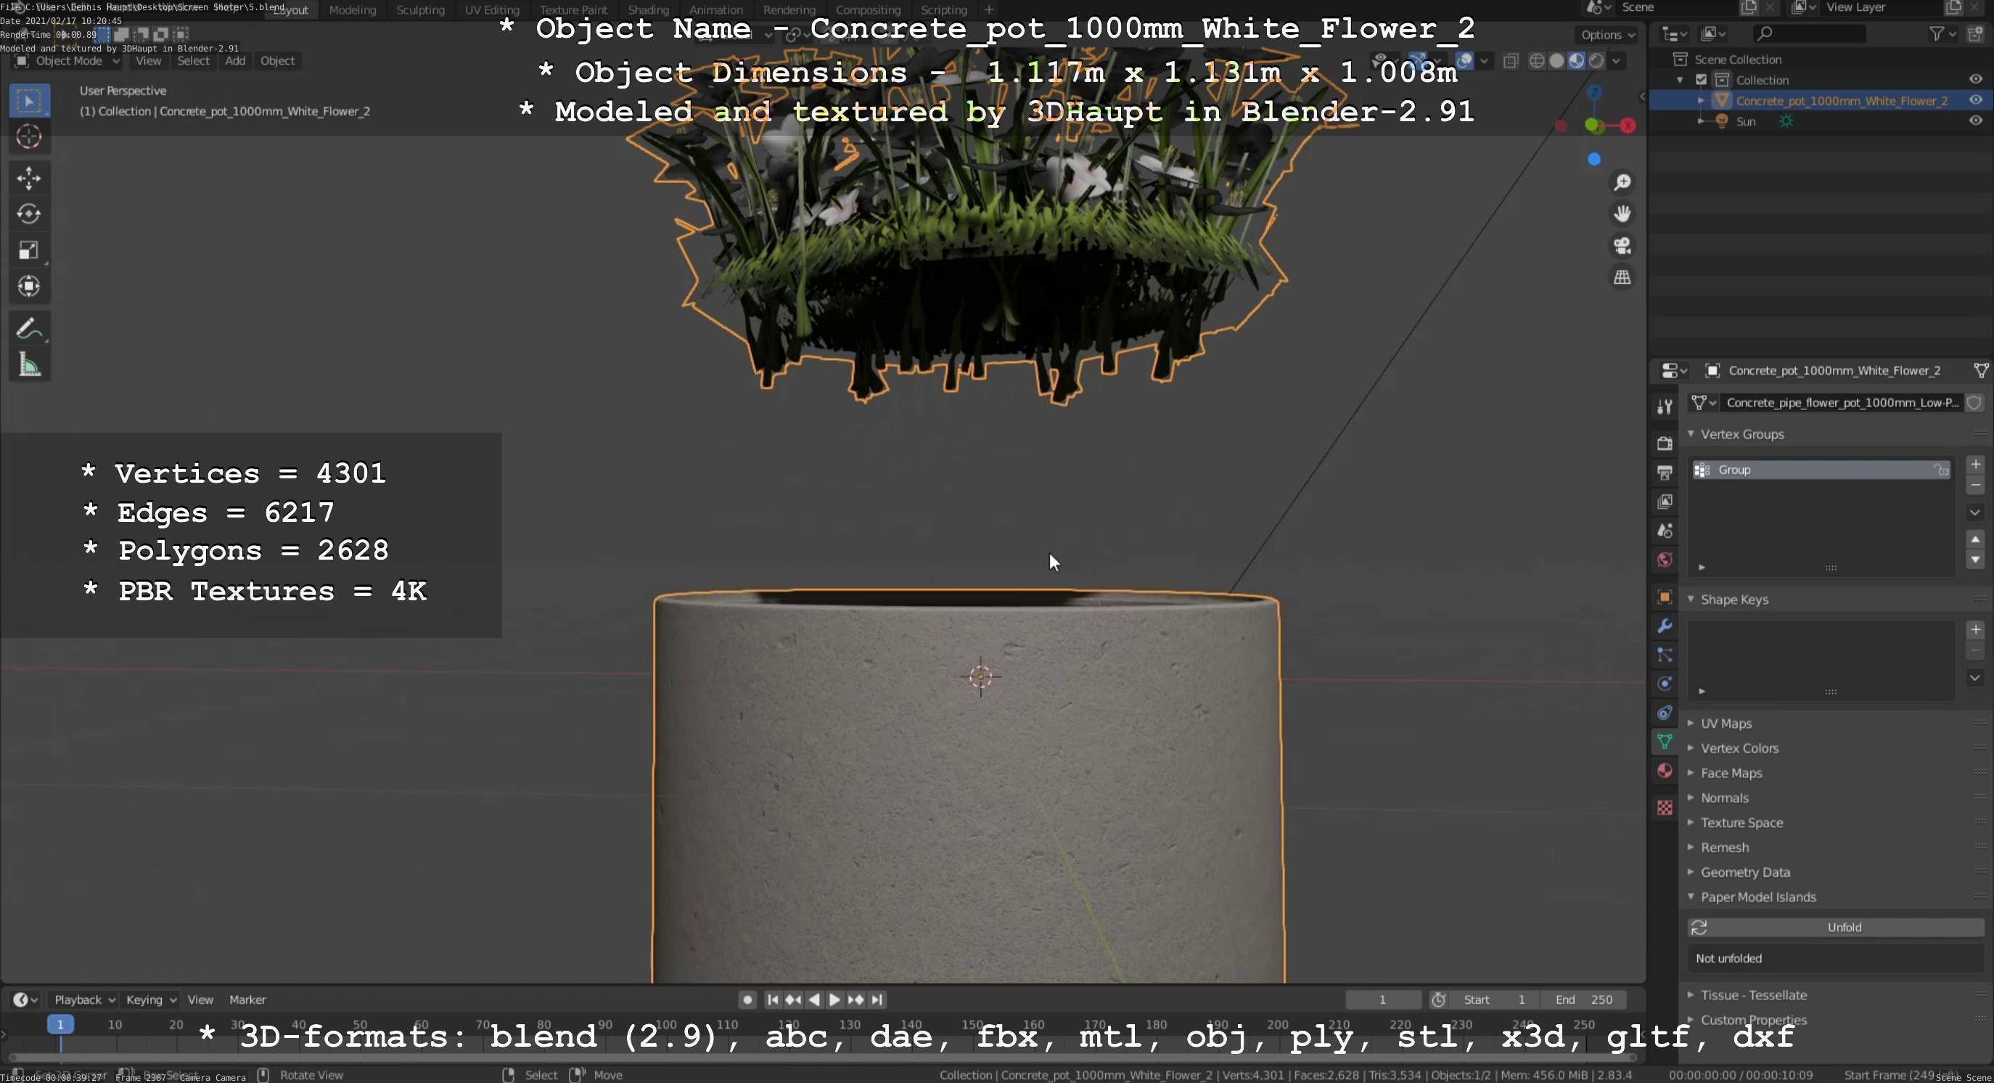The image size is (1994, 1083).
Task: Open the World properties tab
Action: coord(1665,560)
